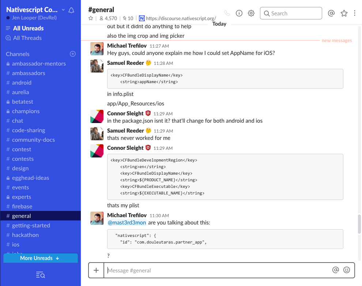Open the quick switcher icon at sidebar bottom

pyautogui.click(x=40, y=275)
